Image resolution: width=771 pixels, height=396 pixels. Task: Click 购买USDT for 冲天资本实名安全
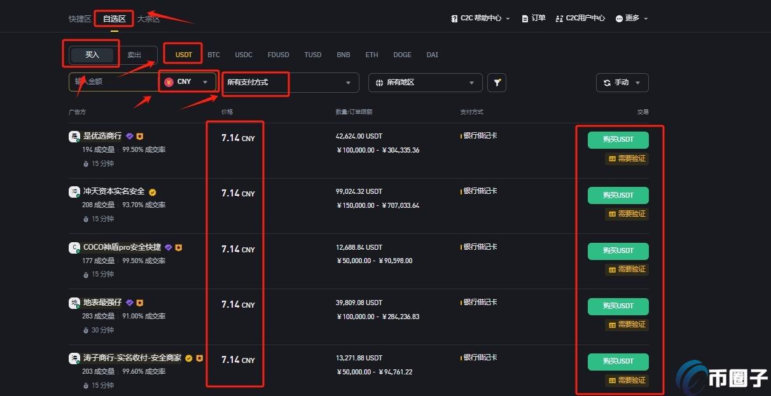pos(617,195)
